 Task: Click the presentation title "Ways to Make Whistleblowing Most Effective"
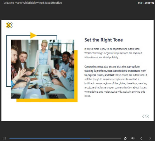tap(33, 3)
